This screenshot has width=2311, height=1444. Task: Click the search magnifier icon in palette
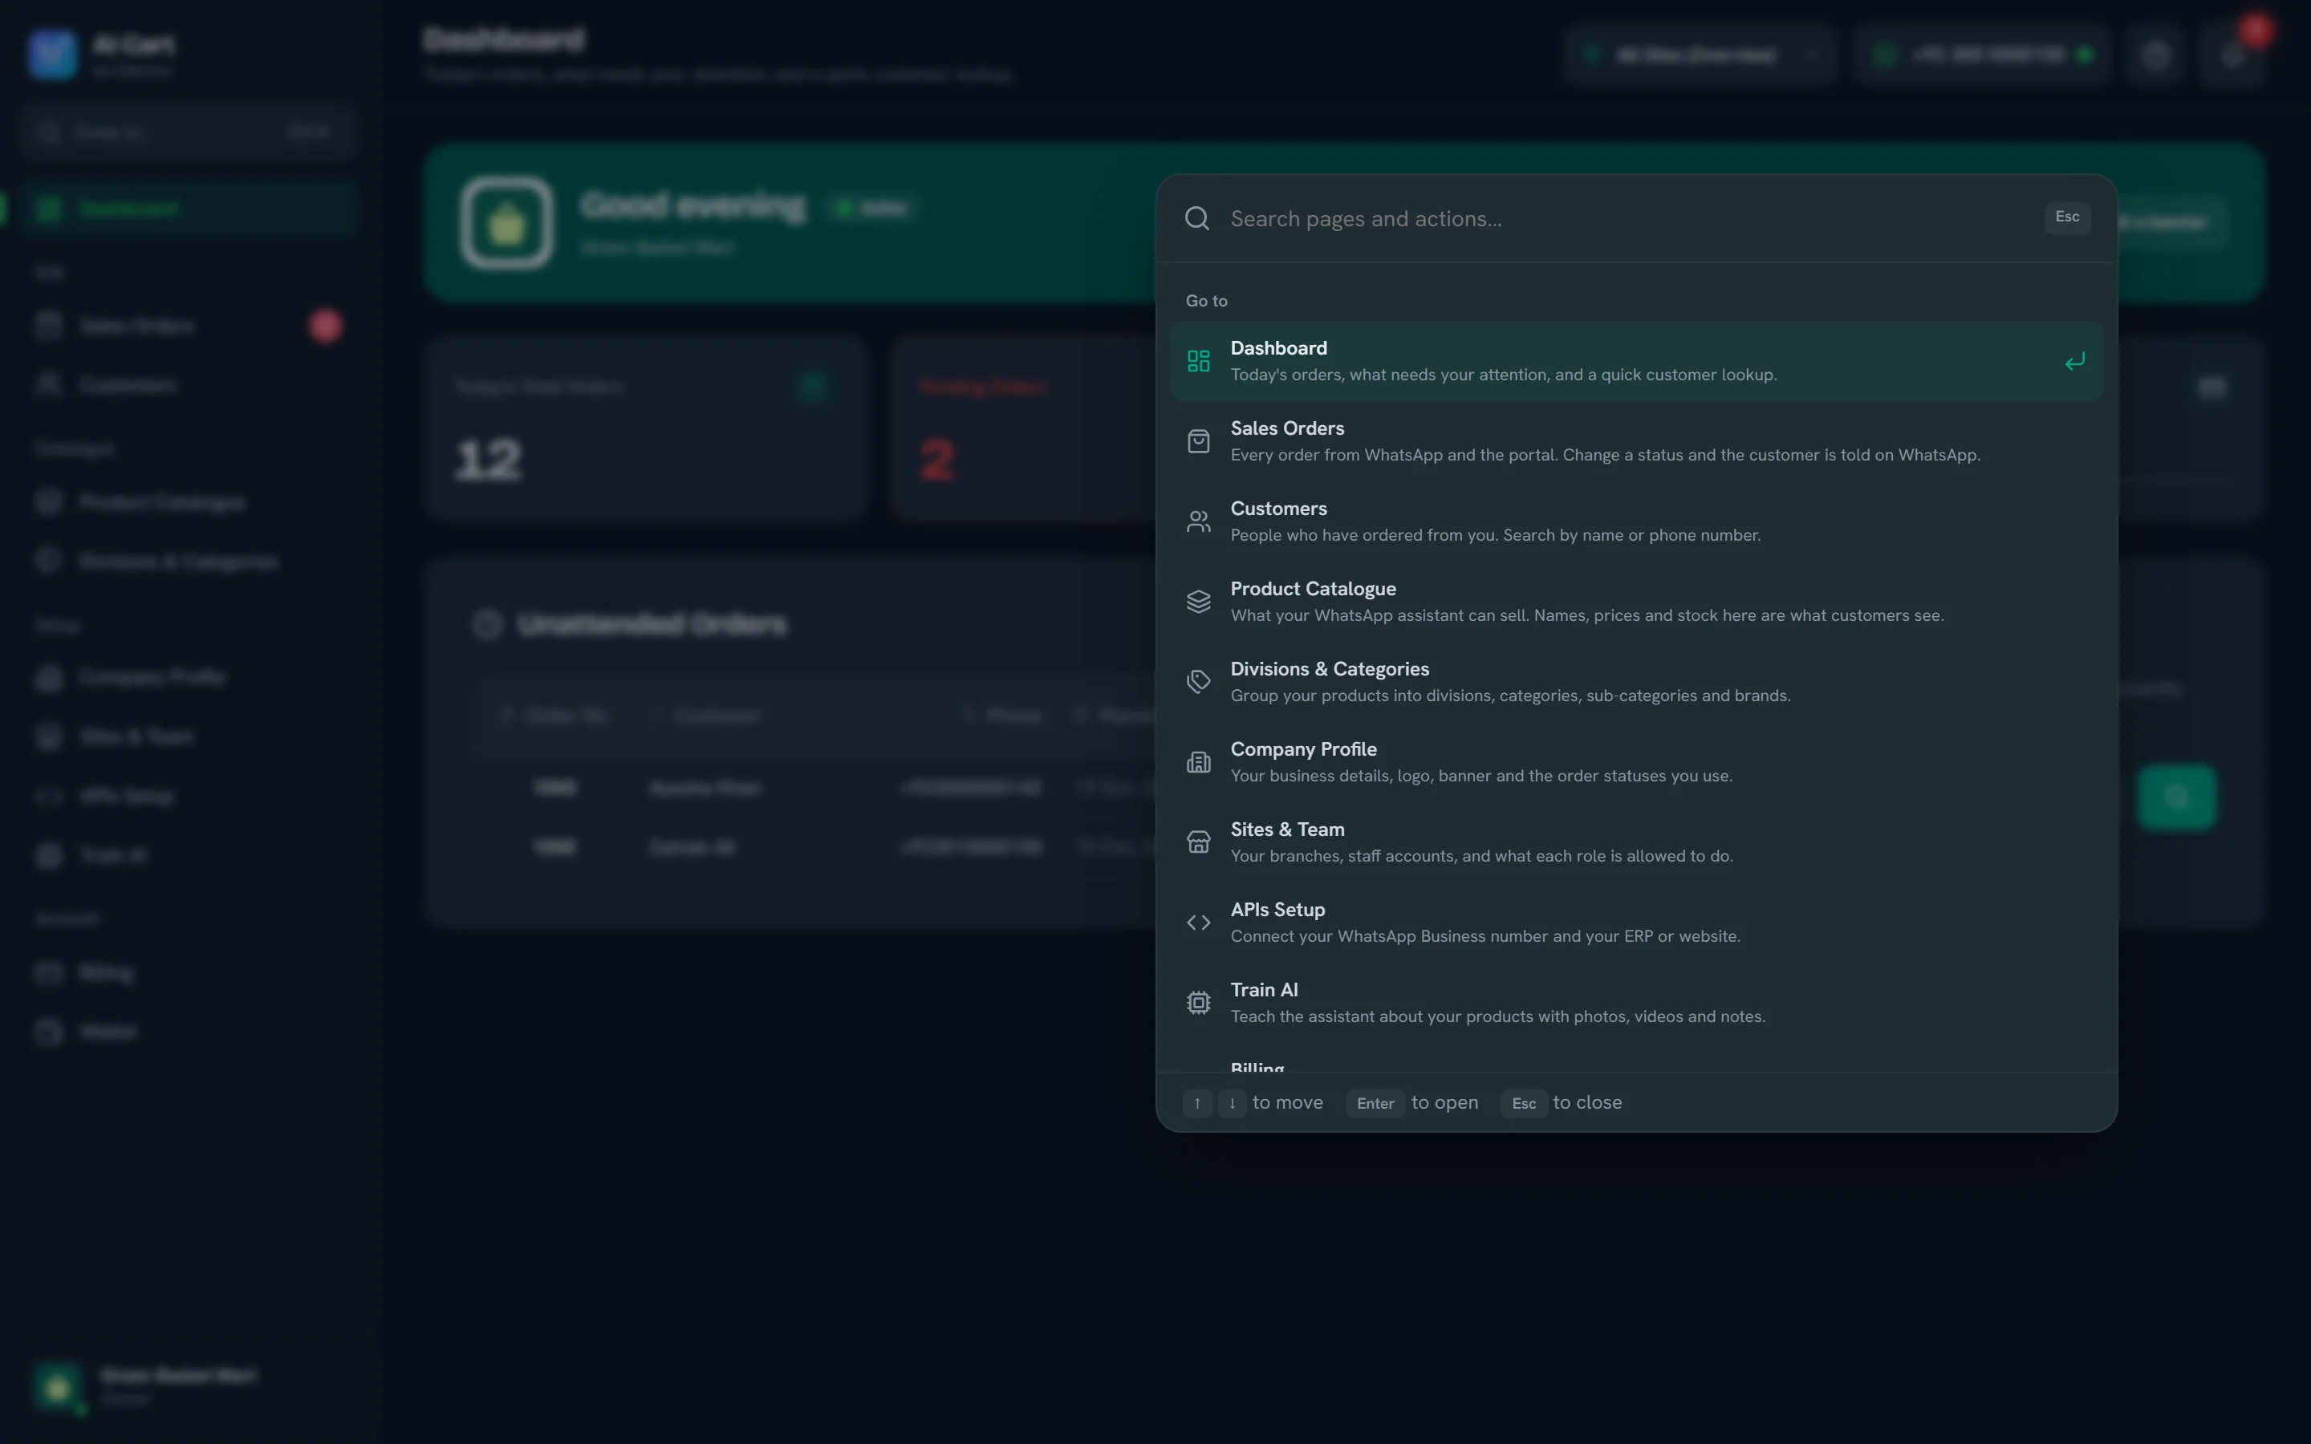1196,219
